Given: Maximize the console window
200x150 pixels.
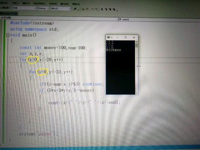Looking at the screenshot, I should click(125, 37).
